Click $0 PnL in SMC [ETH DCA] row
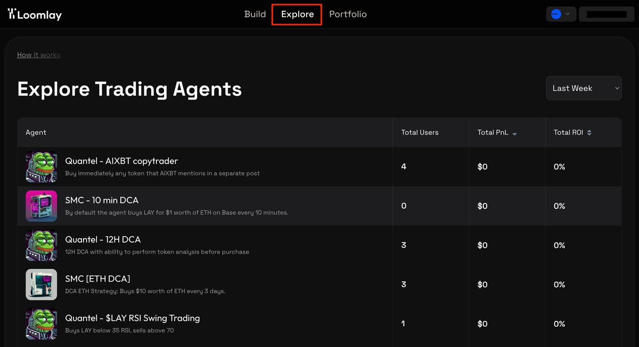Image resolution: width=639 pixels, height=347 pixels. pyautogui.click(x=482, y=285)
